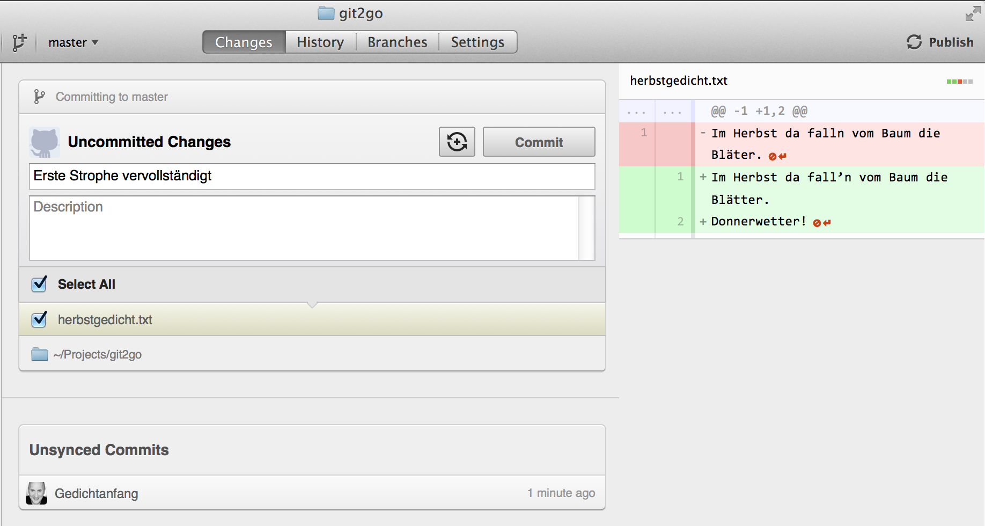Click the Unsynced Commits heading
The image size is (985, 526).
99,450
